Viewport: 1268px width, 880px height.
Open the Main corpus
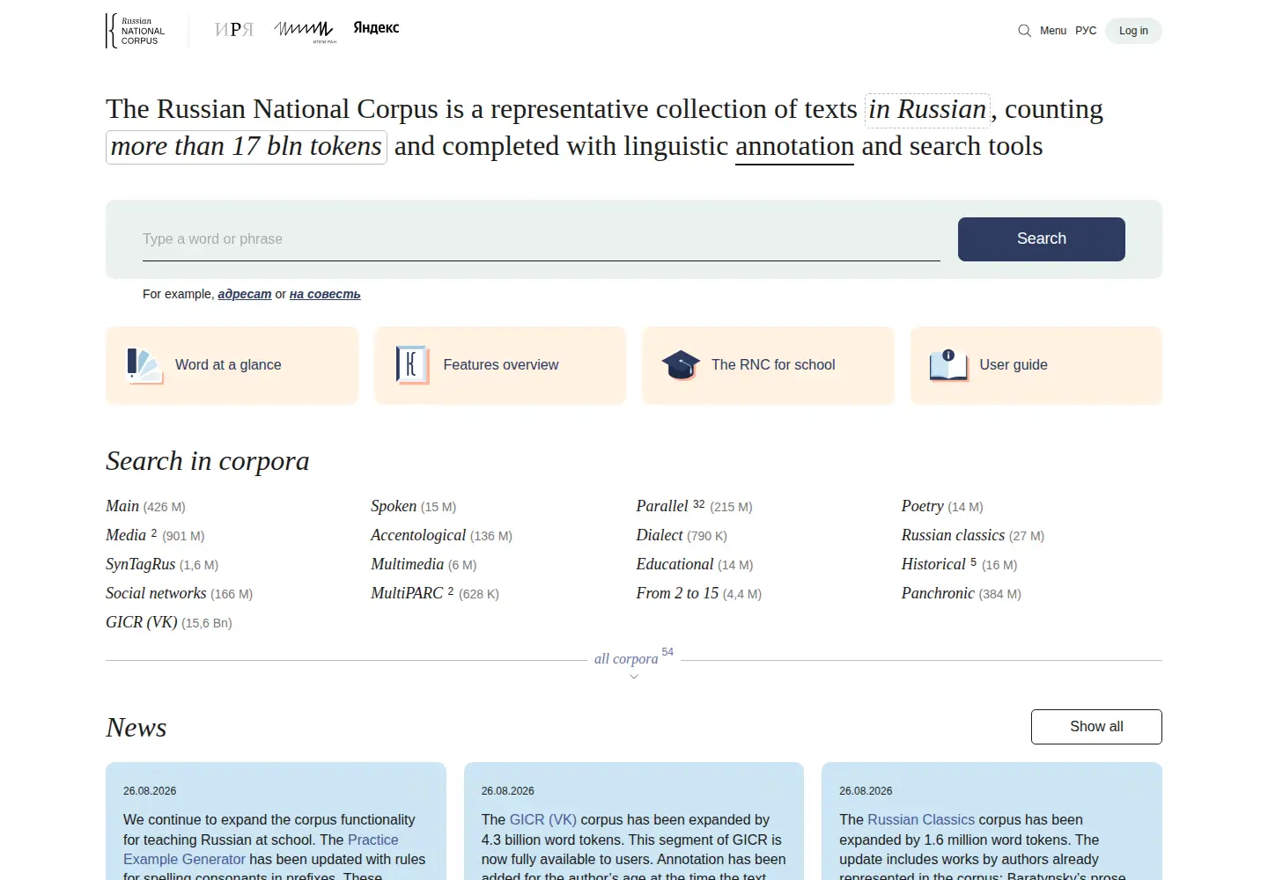click(x=122, y=506)
